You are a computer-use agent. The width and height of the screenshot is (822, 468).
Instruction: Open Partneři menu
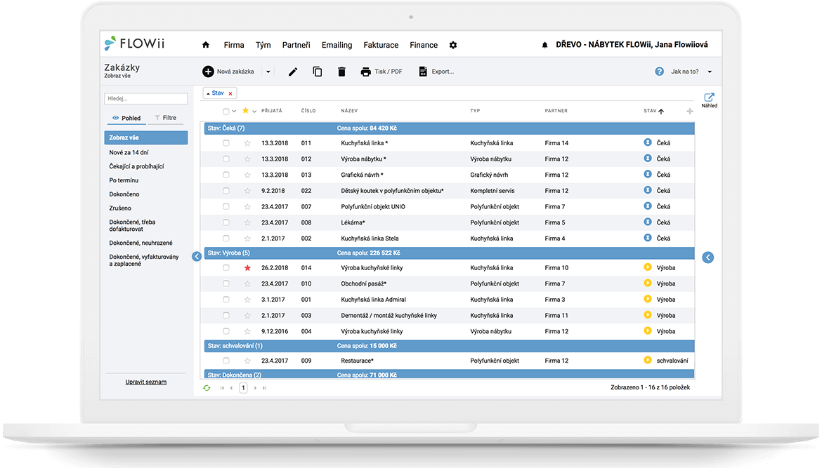tap(296, 45)
